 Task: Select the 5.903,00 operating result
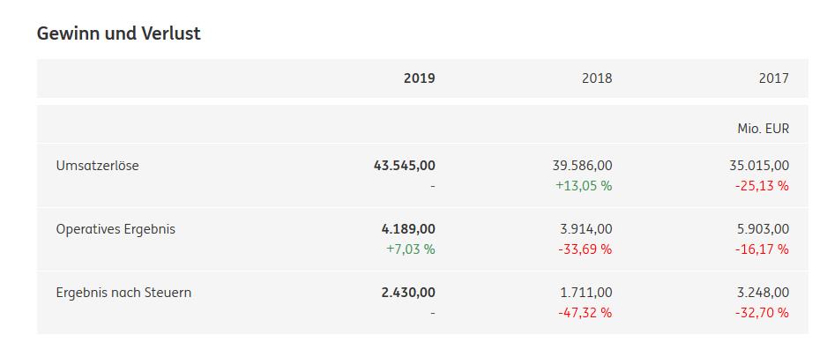(x=763, y=229)
